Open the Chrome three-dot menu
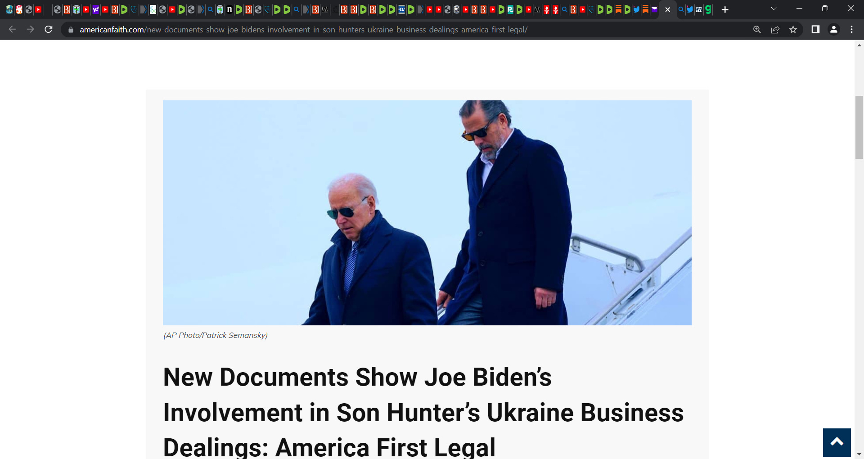Viewport: 864px width, 459px height. click(x=851, y=29)
